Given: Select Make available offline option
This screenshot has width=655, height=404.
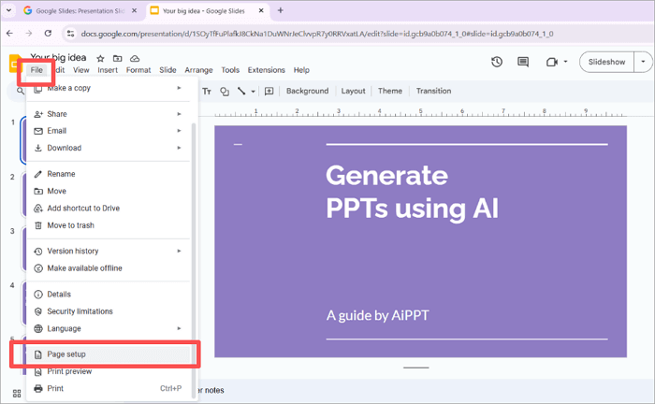Looking at the screenshot, I should [x=84, y=268].
